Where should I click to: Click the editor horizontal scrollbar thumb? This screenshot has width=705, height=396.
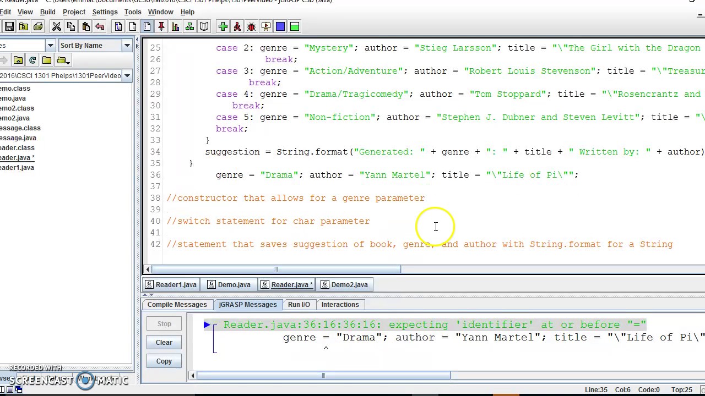click(x=276, y=269)
